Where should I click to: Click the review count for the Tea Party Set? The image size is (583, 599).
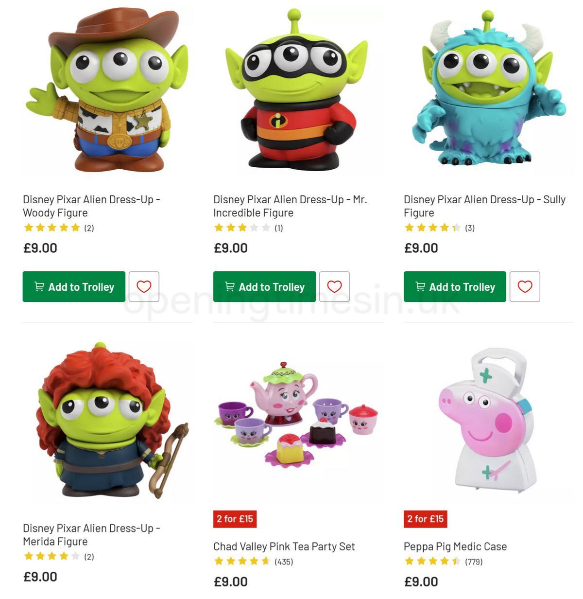286,561
